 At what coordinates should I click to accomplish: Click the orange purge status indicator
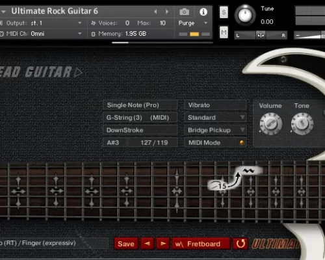(x=194, y=34)
